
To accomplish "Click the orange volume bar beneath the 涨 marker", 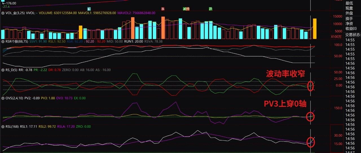I will 163,28.
